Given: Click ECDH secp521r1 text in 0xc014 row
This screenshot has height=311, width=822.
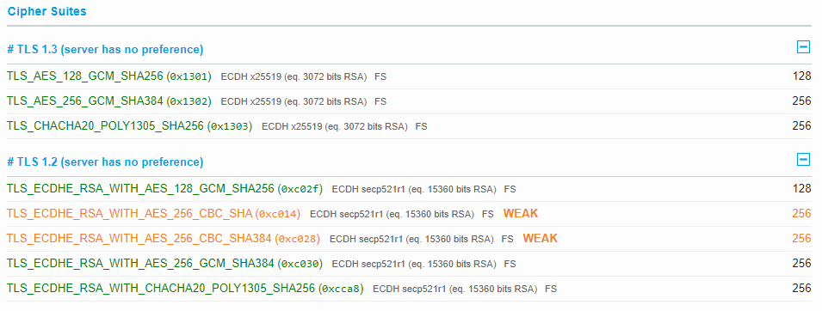Looking at the screenshot, I should click(347, 214).
